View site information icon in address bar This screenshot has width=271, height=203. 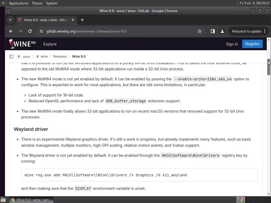(x=41, y=31)
